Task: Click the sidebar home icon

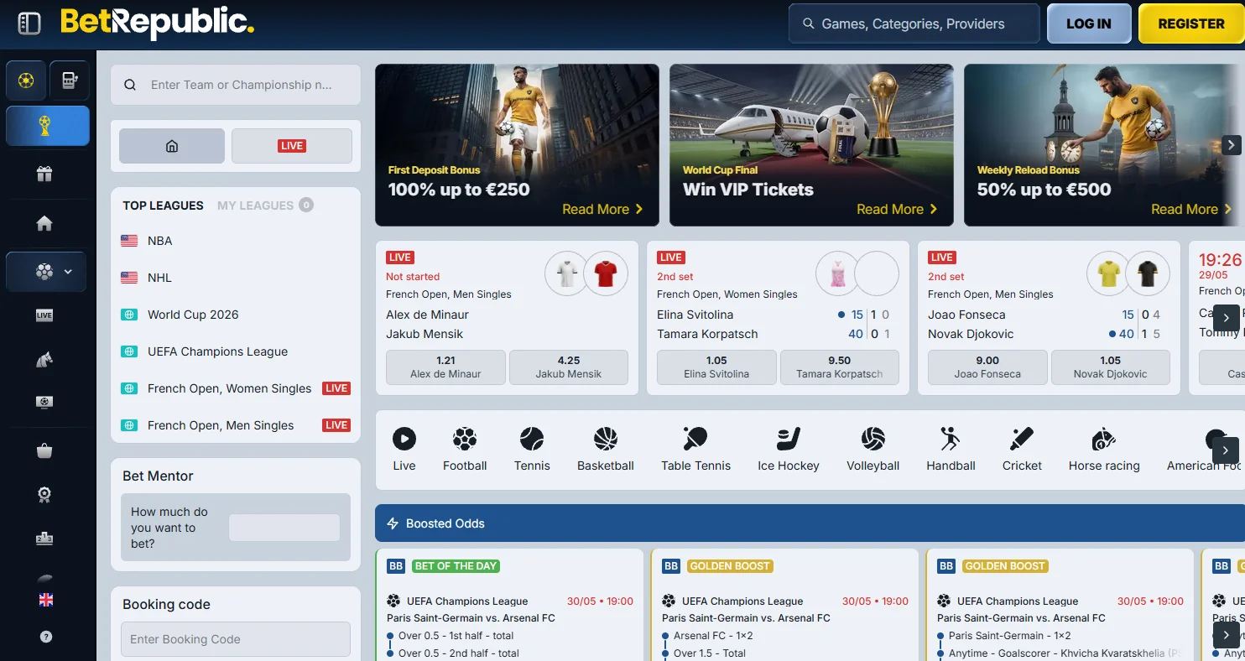Action: (x=44, y=223)
